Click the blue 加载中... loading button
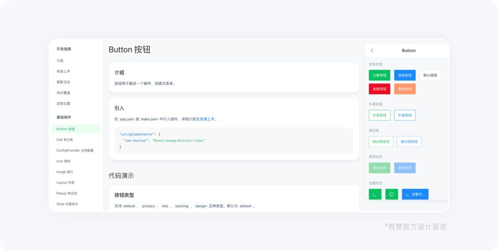The width and height of the screenshot is (498, 251). pos(415,194)
